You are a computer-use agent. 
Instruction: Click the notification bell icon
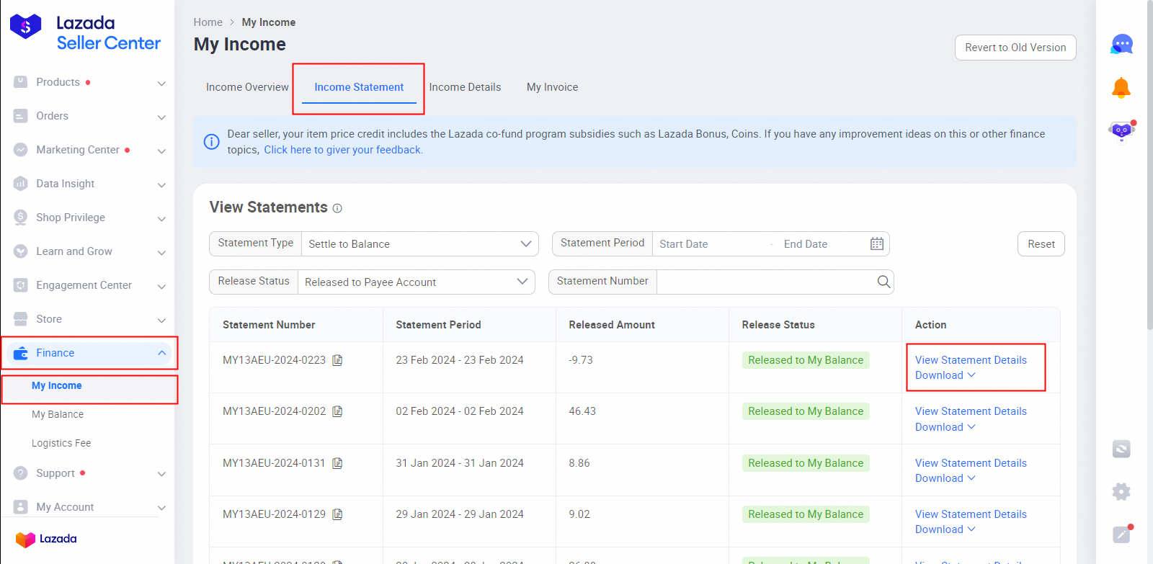click(x=1121, y=88)
